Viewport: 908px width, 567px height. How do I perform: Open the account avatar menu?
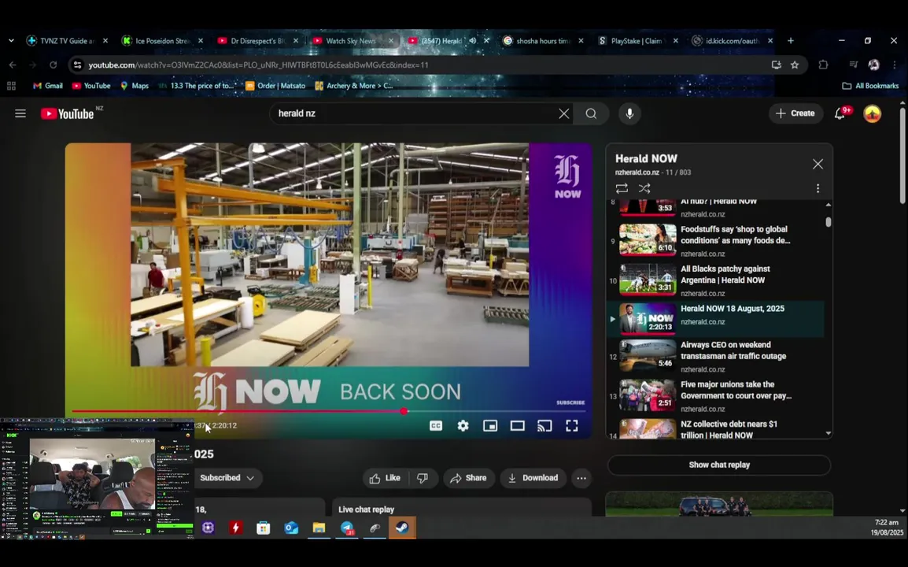click(872, 113)
